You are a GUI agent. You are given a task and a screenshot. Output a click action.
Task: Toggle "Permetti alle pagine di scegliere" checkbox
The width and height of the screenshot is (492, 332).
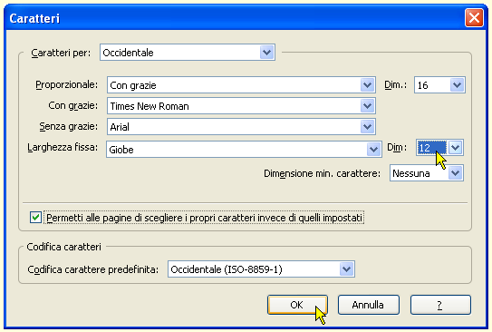click(x=35, y=218)
